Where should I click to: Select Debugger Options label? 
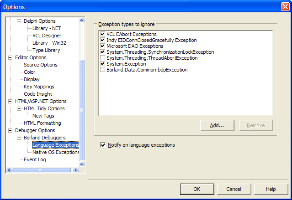[35, 130]
